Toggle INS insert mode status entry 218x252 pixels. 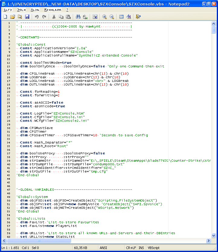tap(141, 248)
